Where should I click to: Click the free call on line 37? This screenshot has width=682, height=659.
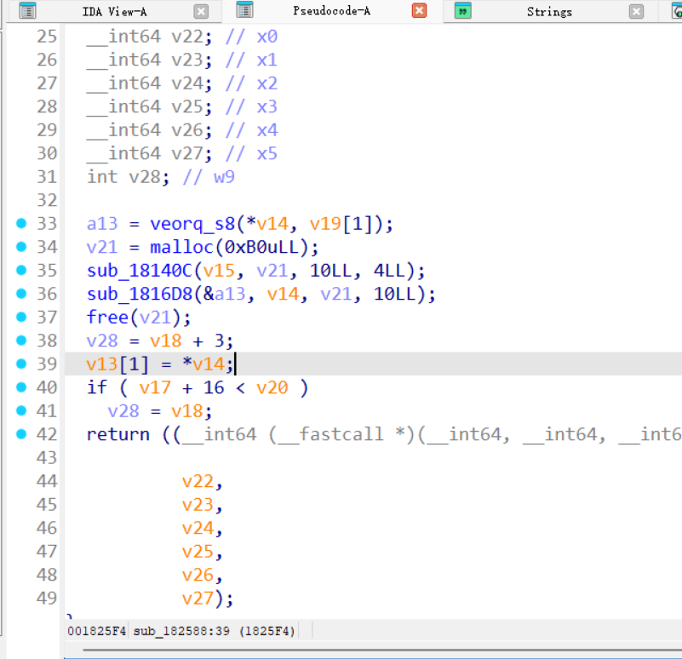(x=108, y=318)
